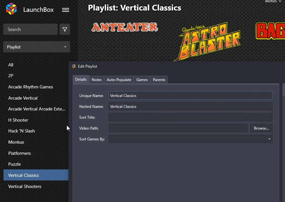Click the Sort Title label

point(87,117)
